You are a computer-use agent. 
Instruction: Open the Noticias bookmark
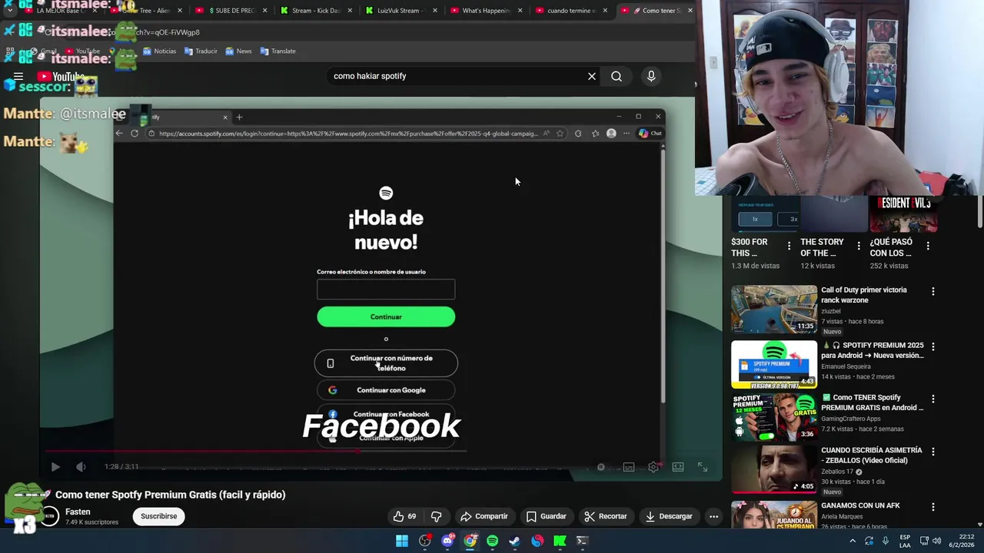pos(159,51)
